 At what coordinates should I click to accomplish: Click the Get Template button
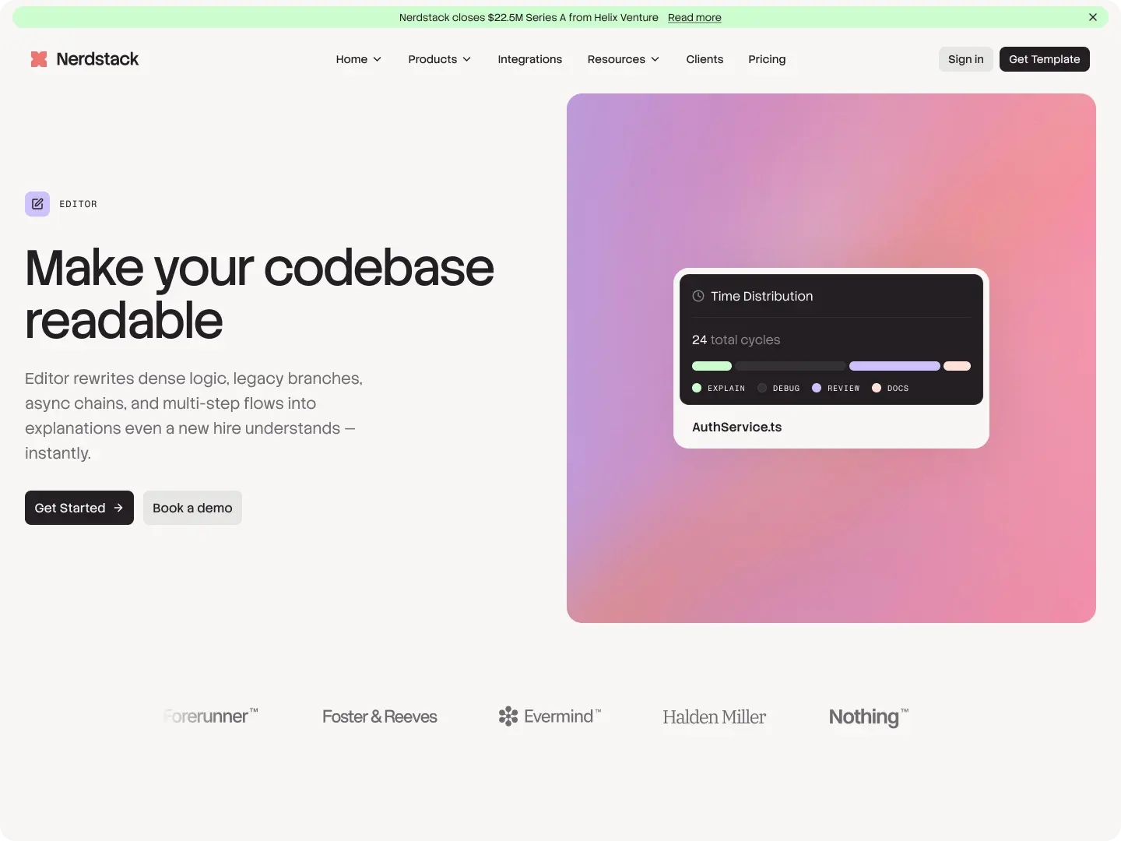pos(1045,59)
